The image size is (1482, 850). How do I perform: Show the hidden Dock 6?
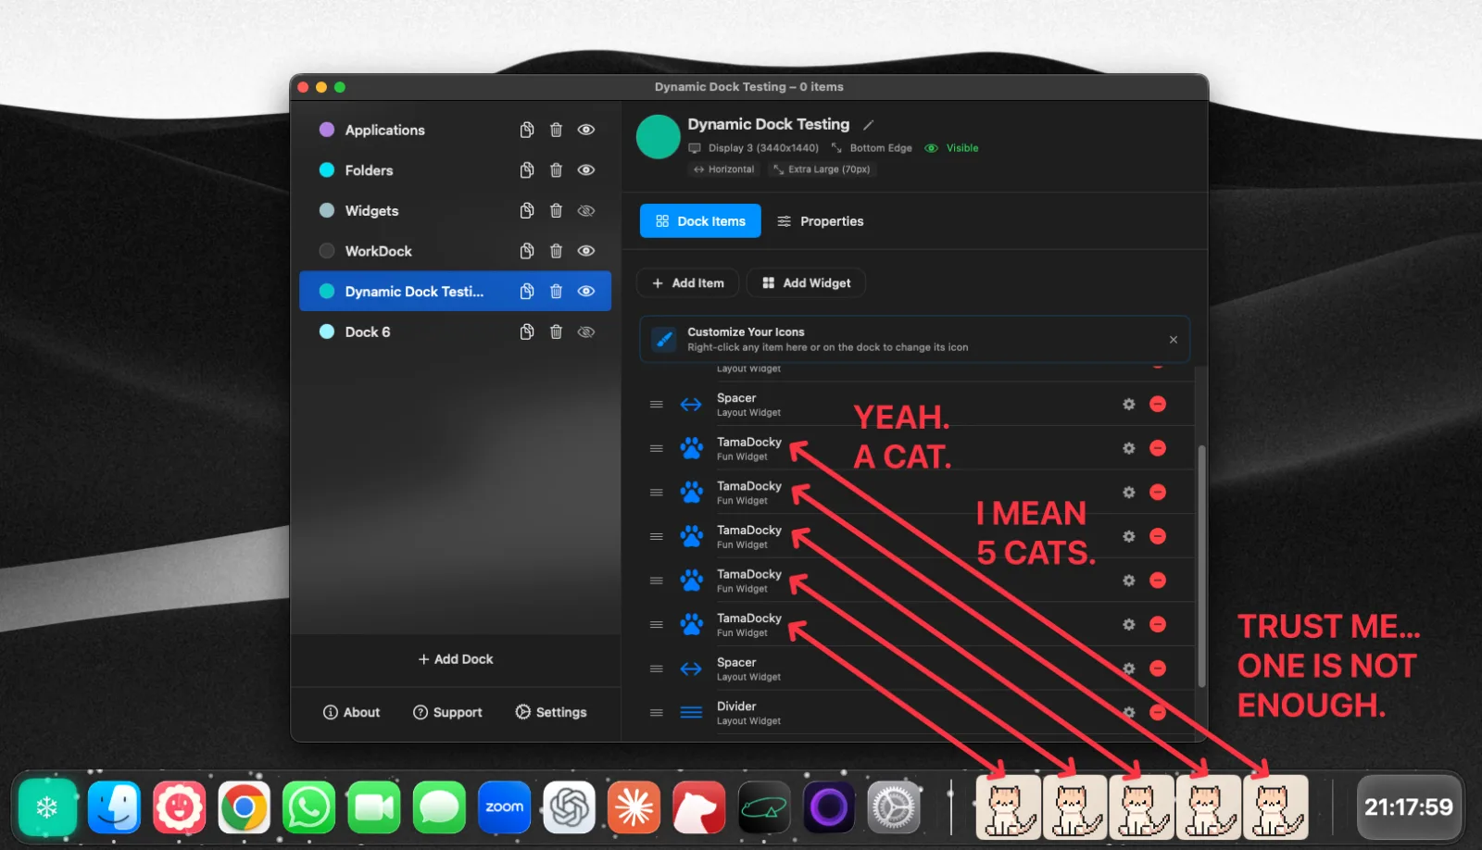586,331
